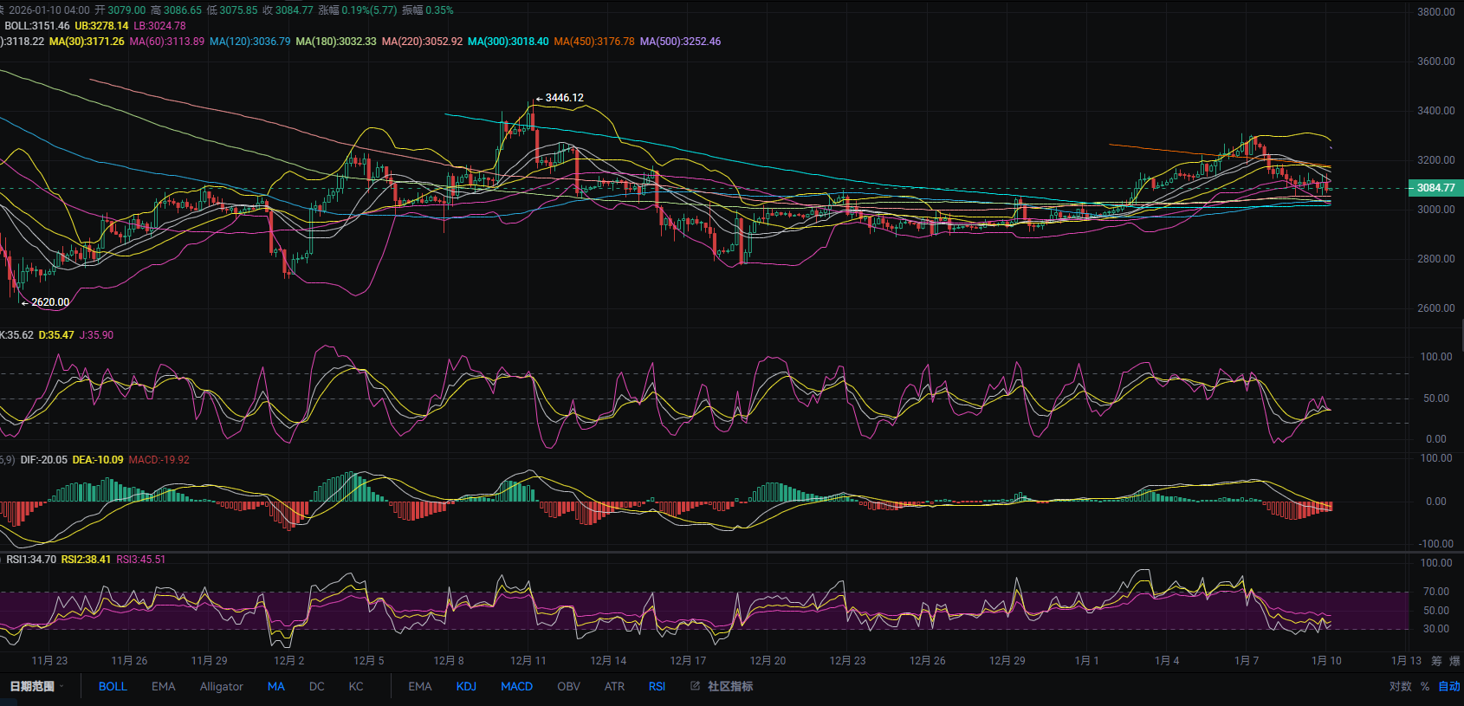Click the 爆 liquidation icon

1454,661
